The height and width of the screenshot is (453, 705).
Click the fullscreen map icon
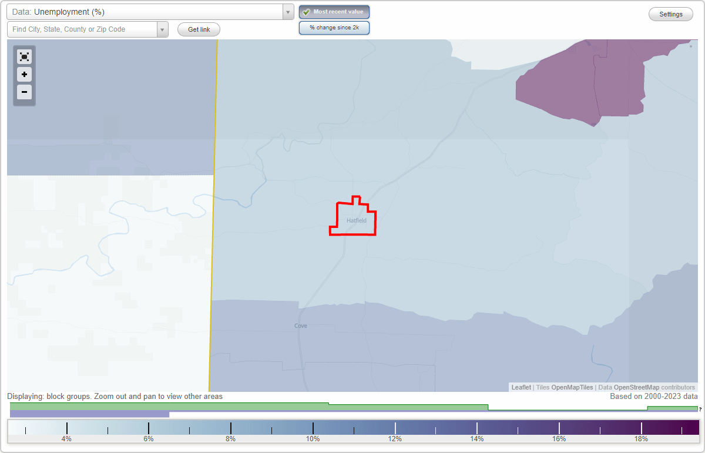tap(24, 57)
